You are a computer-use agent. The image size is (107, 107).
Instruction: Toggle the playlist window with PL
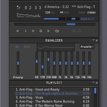pos(91,19)
